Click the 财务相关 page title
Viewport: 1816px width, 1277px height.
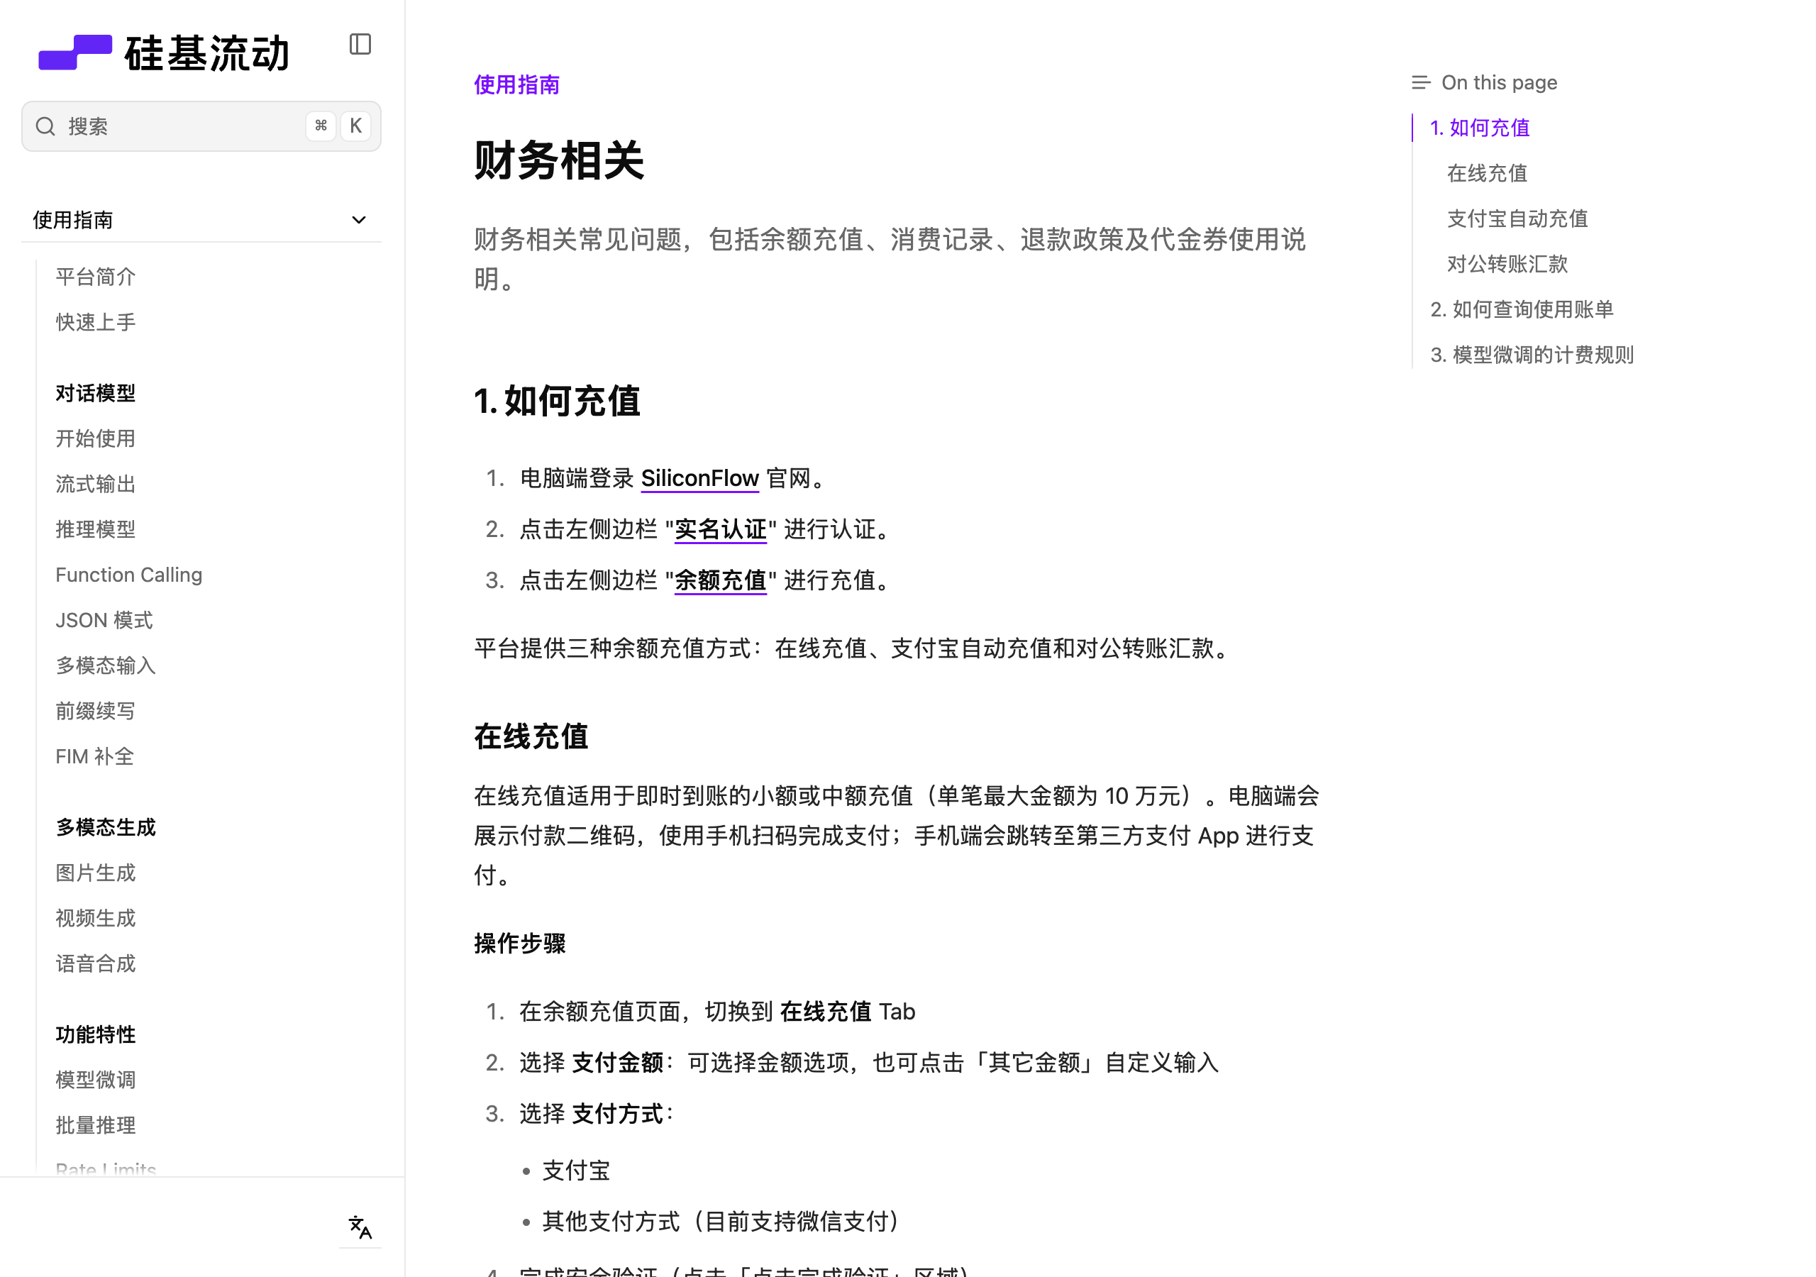click(x=559, y=160)
